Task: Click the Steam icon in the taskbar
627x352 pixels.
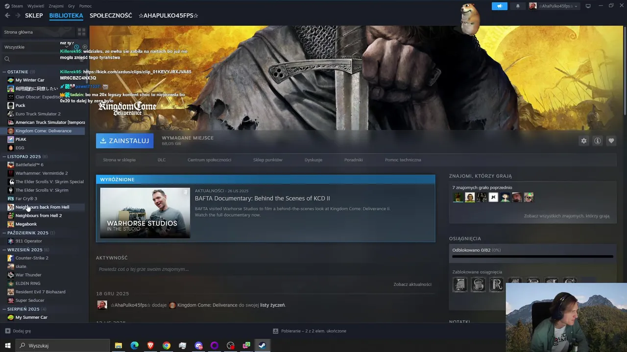Action: point(263,346)
